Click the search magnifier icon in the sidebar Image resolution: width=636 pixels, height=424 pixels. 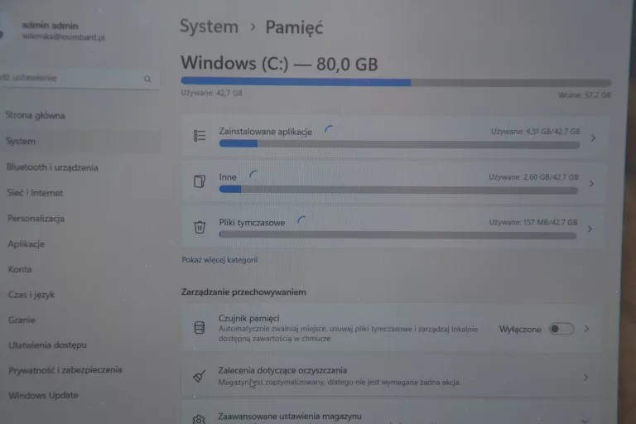point(147,79)
